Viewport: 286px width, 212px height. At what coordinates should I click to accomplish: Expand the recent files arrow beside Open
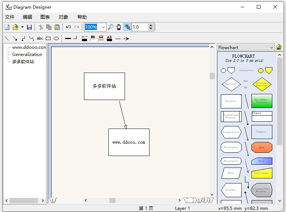click(x=22, y=27)
